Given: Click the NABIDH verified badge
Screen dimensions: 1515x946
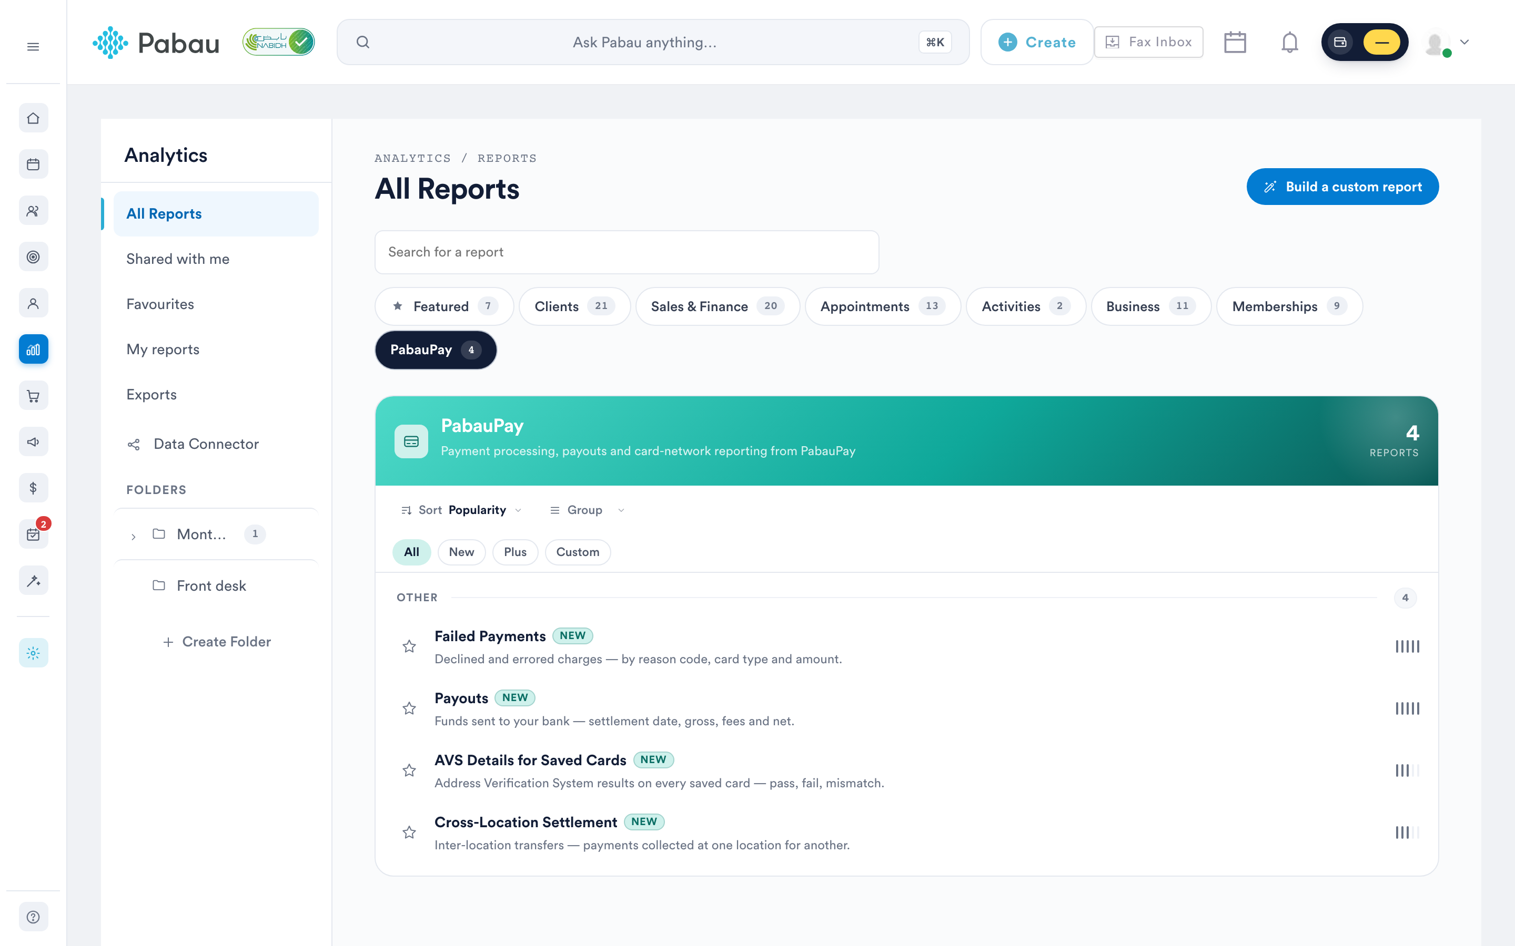Looking at the screenshot, I should click(x=279, y=43).
